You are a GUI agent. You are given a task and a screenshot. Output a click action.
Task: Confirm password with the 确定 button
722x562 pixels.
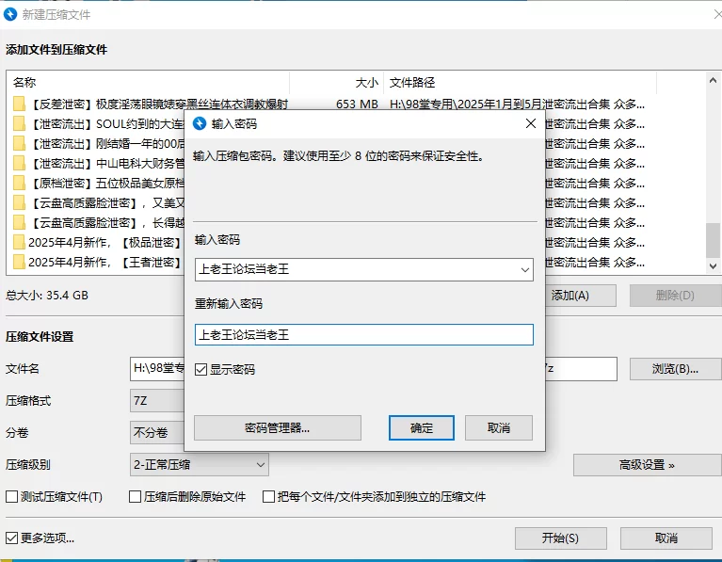click(x=422, y=428)
